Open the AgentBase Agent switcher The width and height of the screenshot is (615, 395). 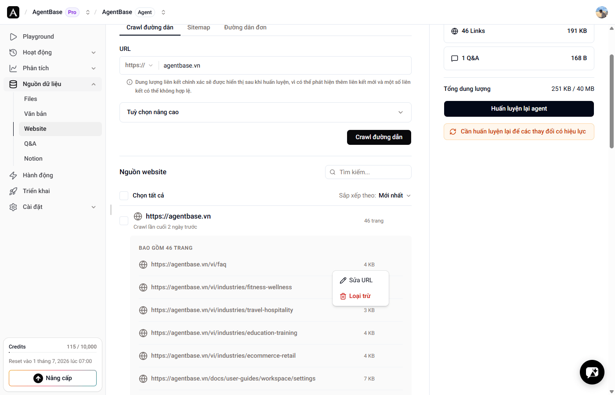click(163, 12)
